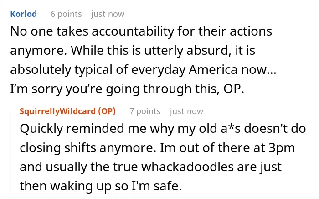Click the word 'whackadoodles' in the reply
The width and height of the screenshot is (319, 199).
(x=187, y=167)
